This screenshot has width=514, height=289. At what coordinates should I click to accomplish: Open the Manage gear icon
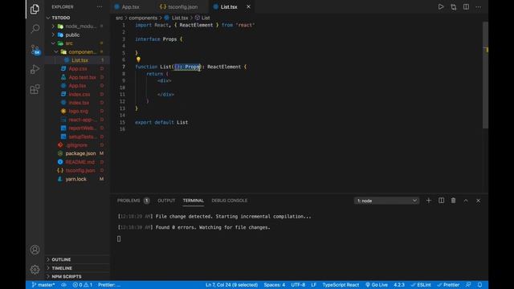pos(35,270)
